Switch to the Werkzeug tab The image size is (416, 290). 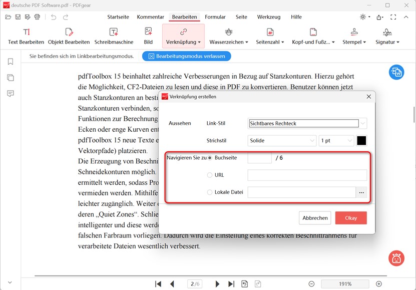click(x=269, y=17)
